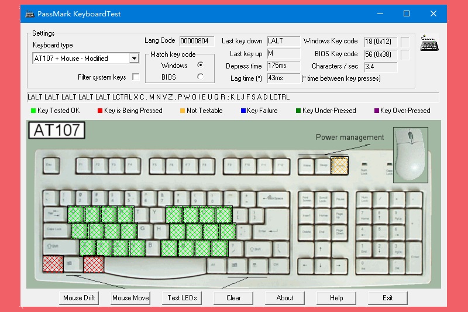Click the numpad Enter key
The image size is (468, 312).
(x=414, y=257)
